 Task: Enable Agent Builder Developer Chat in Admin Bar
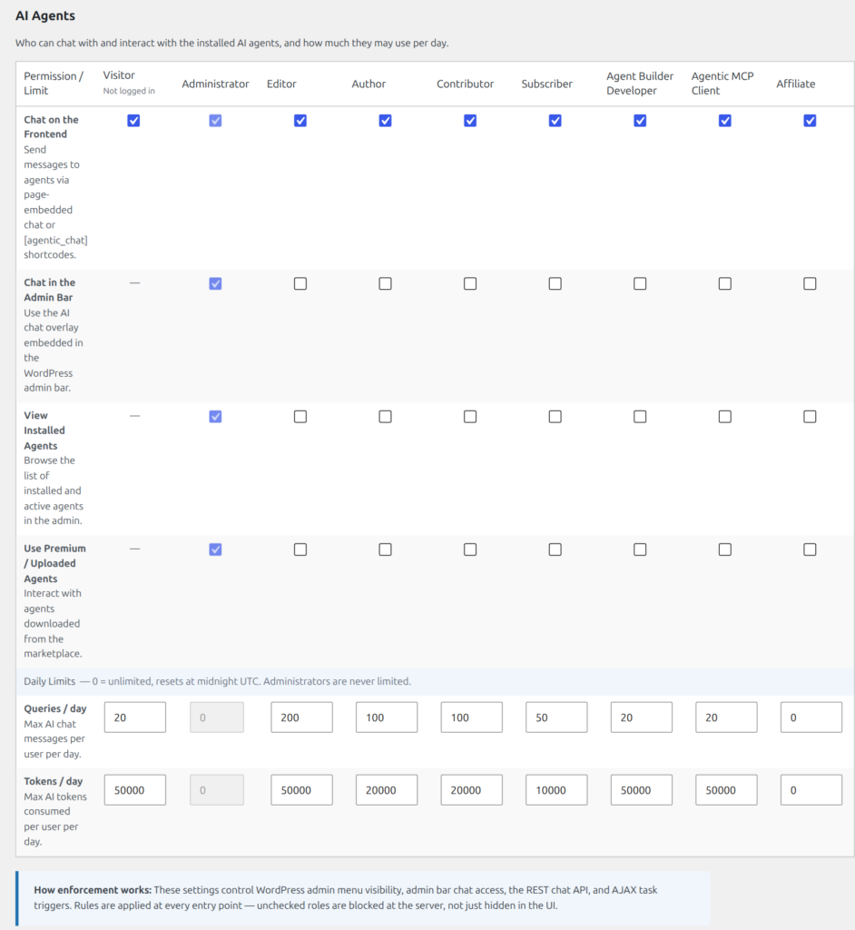pyautogui.click(x=640, y=283)
